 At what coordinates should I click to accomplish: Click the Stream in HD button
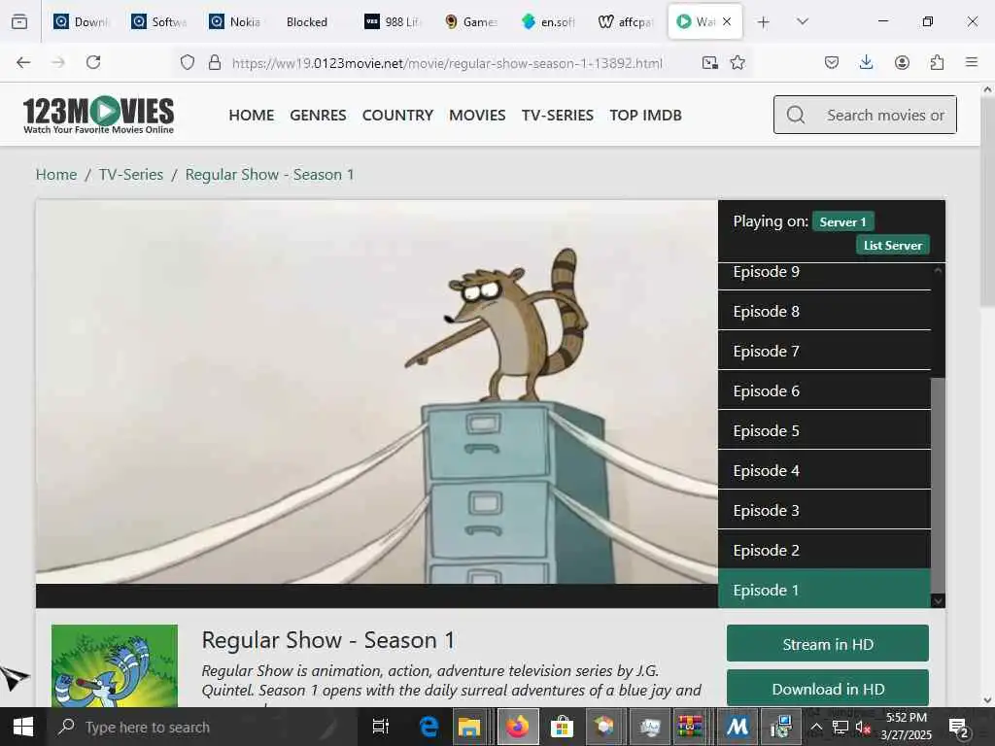click(x=828, y=644)
